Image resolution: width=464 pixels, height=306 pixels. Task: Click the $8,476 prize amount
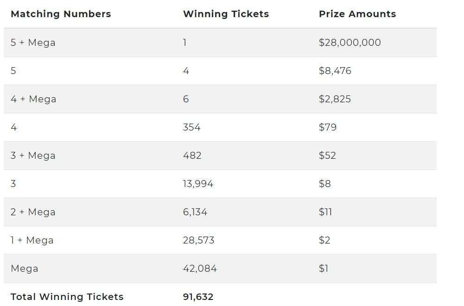click(335, 71)
